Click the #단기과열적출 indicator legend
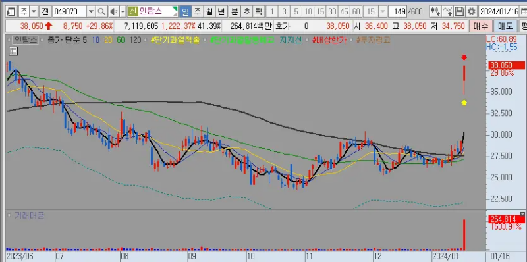The width and height of the screenshot is (527, 262). (x=175, y=40)
